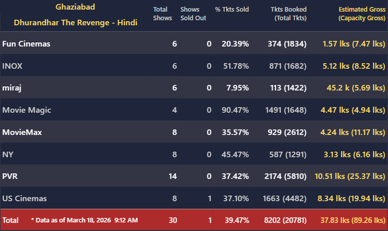Click the Estimated Gross (Capacity Gross) header
This screenshot has width=388, height=231.
tap(362, 14)
